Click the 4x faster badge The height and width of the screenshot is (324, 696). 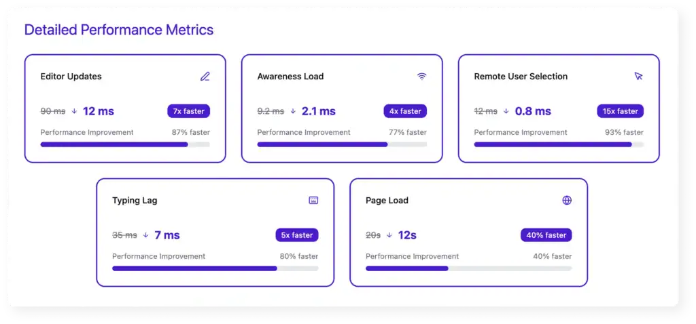click(x=406, y=111)
